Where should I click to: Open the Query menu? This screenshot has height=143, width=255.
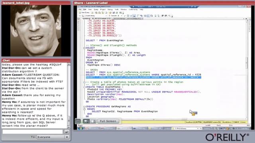[96, 10]
